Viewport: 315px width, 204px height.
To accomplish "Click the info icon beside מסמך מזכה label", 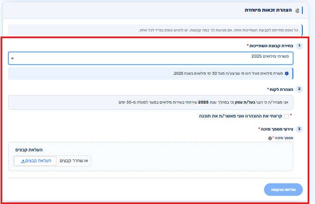I will [270, 138].
